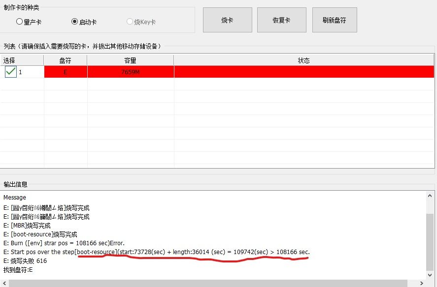Click the 容量 column header
The width and height of the screenshot is (437, 287).
tap(130, 59)
